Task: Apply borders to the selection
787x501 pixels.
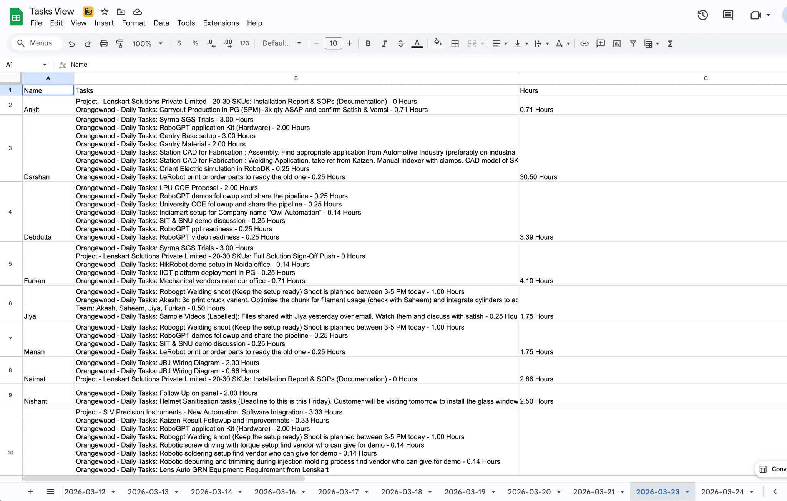Action: click(x=455, y=43)
